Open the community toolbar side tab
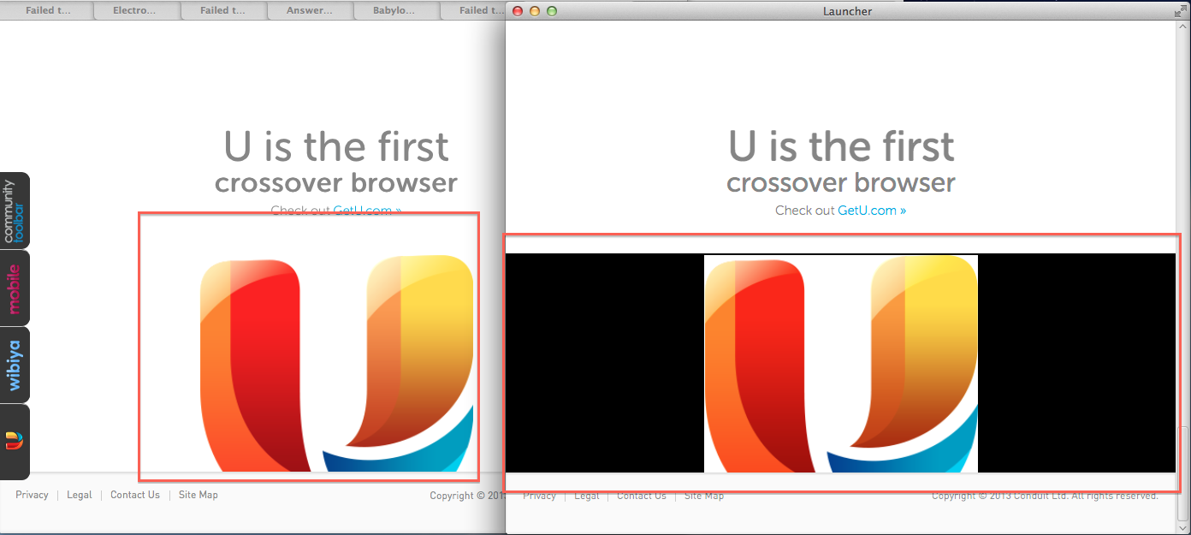1191x535 pixels. 15,211
